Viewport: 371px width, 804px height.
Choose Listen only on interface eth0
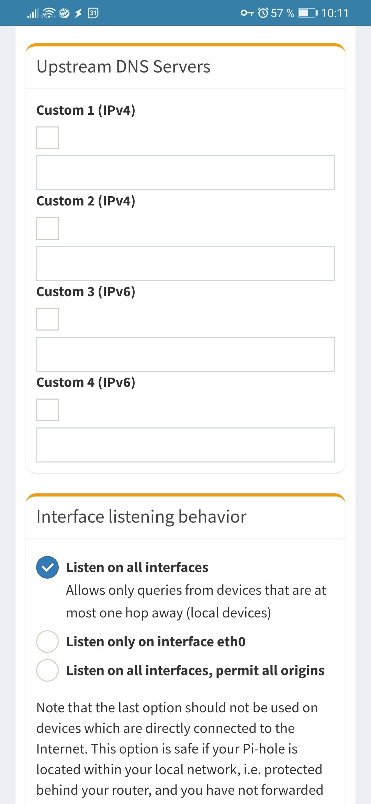tap(47, 641)
